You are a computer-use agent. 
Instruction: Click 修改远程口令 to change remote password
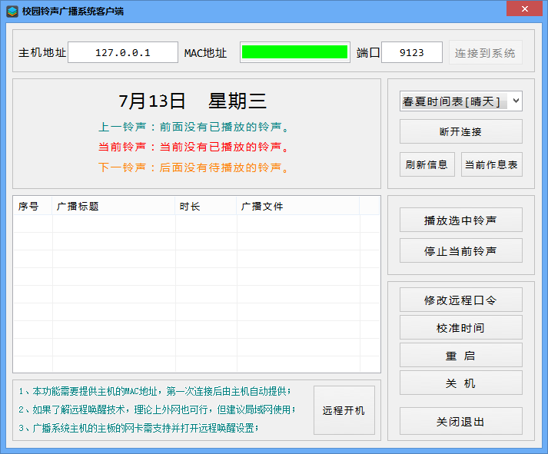pos(460,300)
